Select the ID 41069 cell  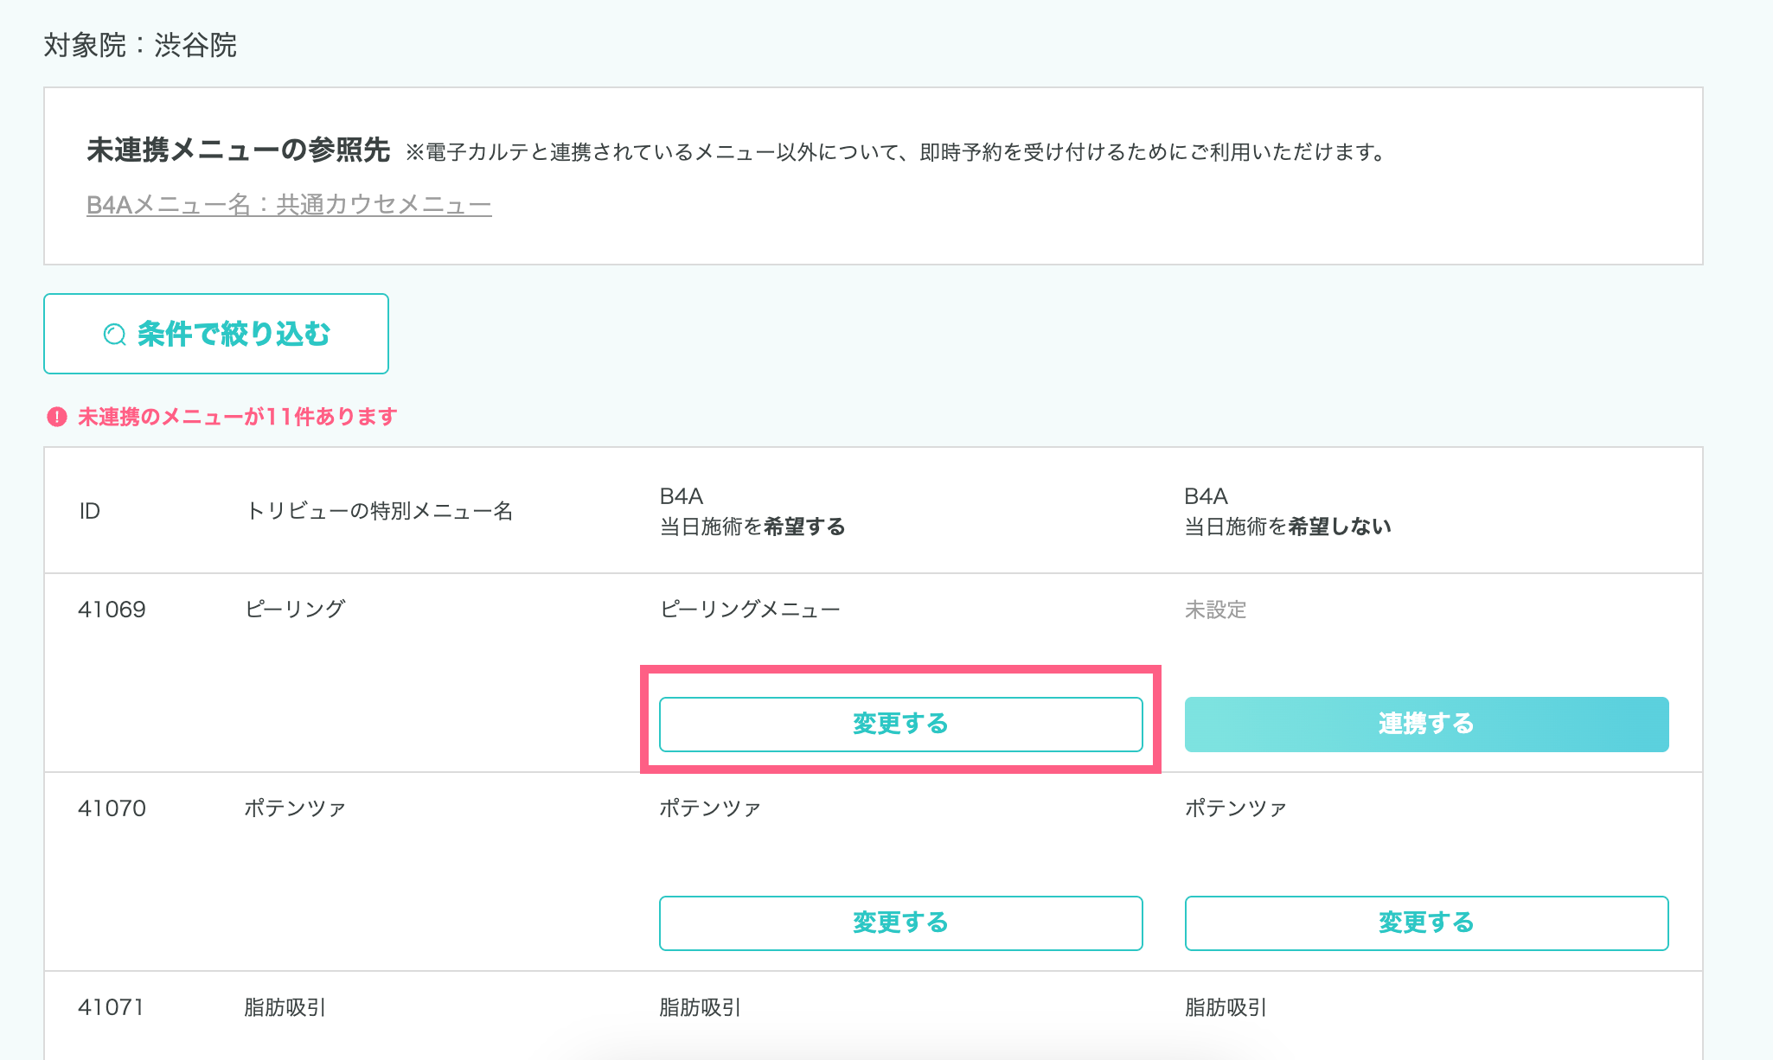pos(112,610)
